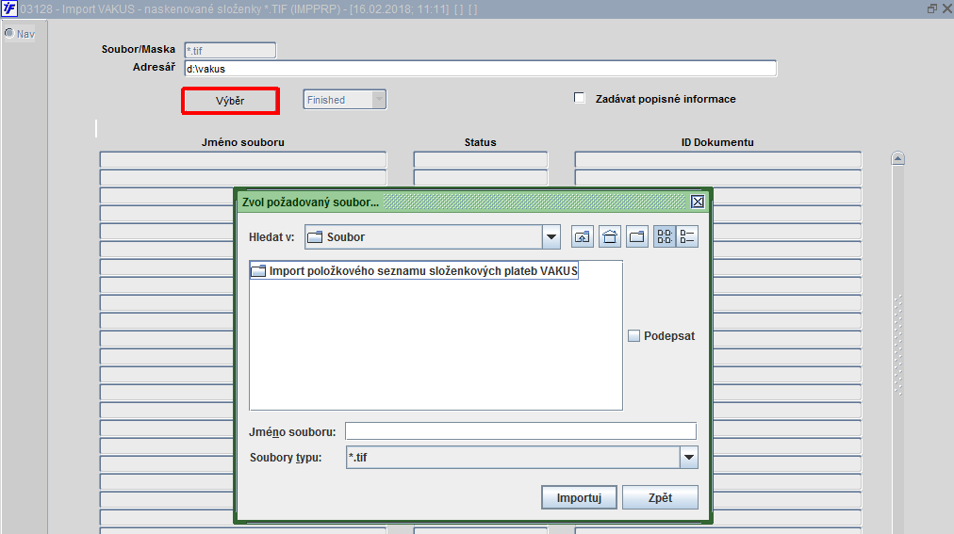Click the application logo icon in title bar
Viewport: 954px width, 534px height.
tap(9, 9)
